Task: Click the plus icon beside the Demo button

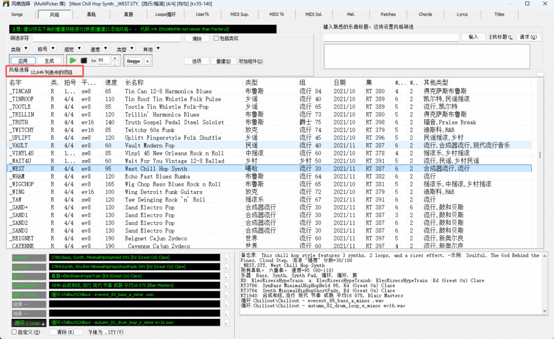Action: [147, 61]
